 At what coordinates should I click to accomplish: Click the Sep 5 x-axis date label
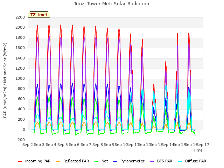[x=63, y=145]
